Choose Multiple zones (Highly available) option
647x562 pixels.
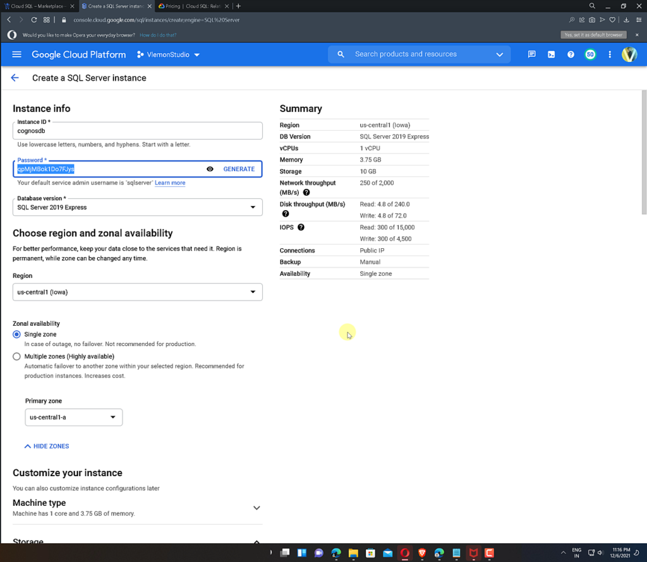point(16,356)
